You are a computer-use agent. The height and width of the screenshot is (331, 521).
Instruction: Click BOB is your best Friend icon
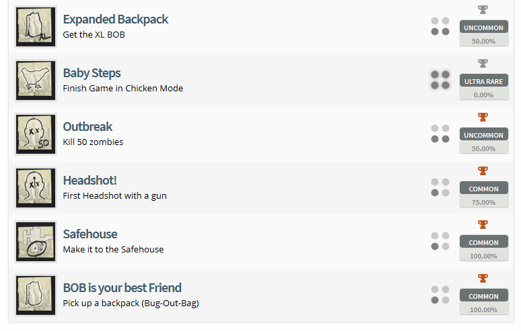[x=35, y=295]
